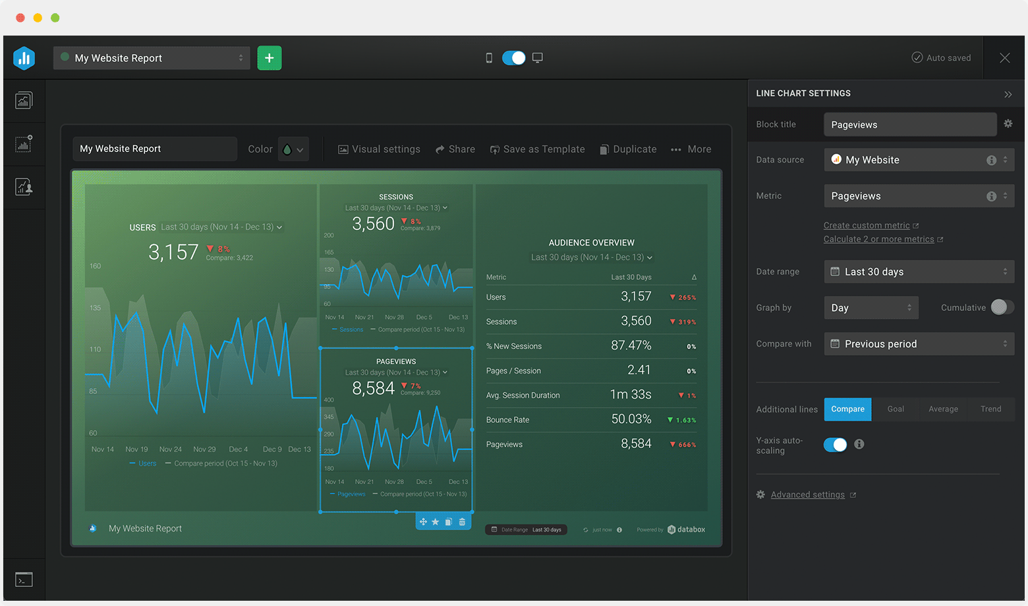This screenshot has height=606, width=1028.
Task: Open the Compare with Previous period dropdown
Action: click(919, 343)
